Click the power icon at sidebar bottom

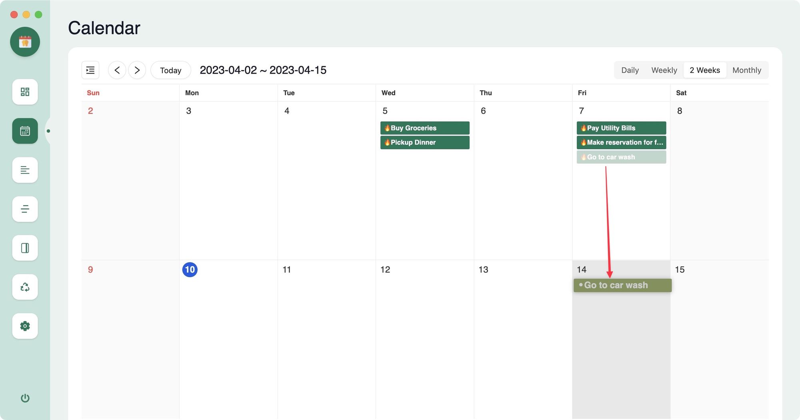[x=25, y=398]
